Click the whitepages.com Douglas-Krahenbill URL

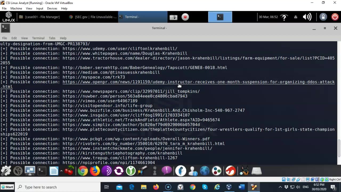(125, 53)
